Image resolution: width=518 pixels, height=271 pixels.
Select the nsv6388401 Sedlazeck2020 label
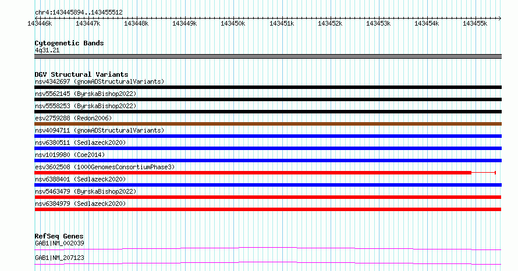(80, 179)
